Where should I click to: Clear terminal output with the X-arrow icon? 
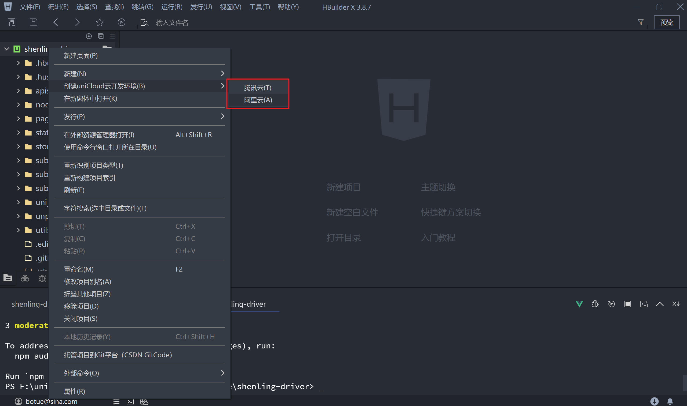tap(676, 304)
